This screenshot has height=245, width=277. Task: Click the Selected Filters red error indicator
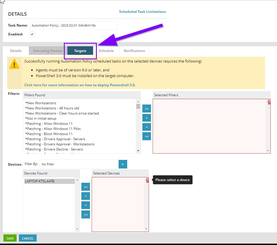(269, 102)
